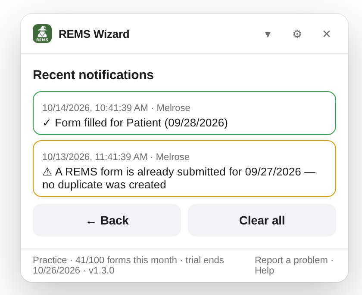The image size is (362, 295).
Task: Click the 10/13/2026 Melrose timestamp
Action: 115,157
